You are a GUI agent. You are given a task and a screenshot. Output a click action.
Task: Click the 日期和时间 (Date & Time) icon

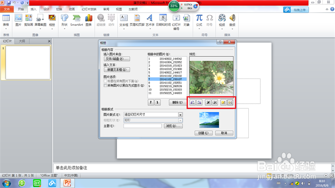[x=163, y=20]
